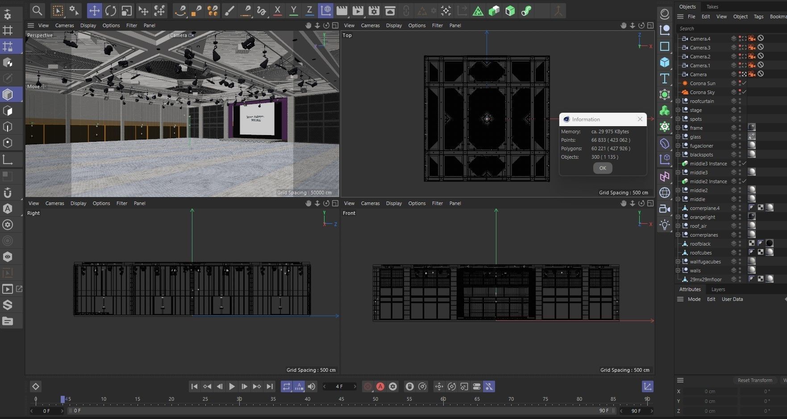Open User Data in Attributes panel

click(732, 299)
